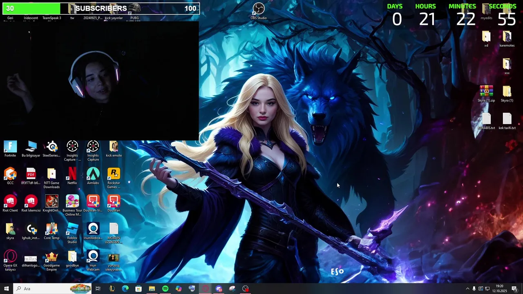The width and height of the screenshot is (523, 294).
Task: Select the Iriun Webcam desktop shortcut
Action: pyautogui.click(x=93, y=261)
